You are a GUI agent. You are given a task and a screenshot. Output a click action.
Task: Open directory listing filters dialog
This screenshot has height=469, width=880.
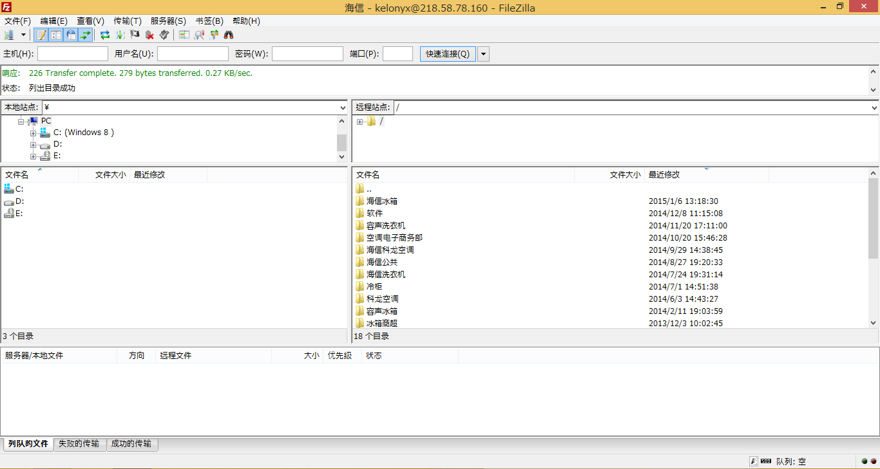(184, 35)
